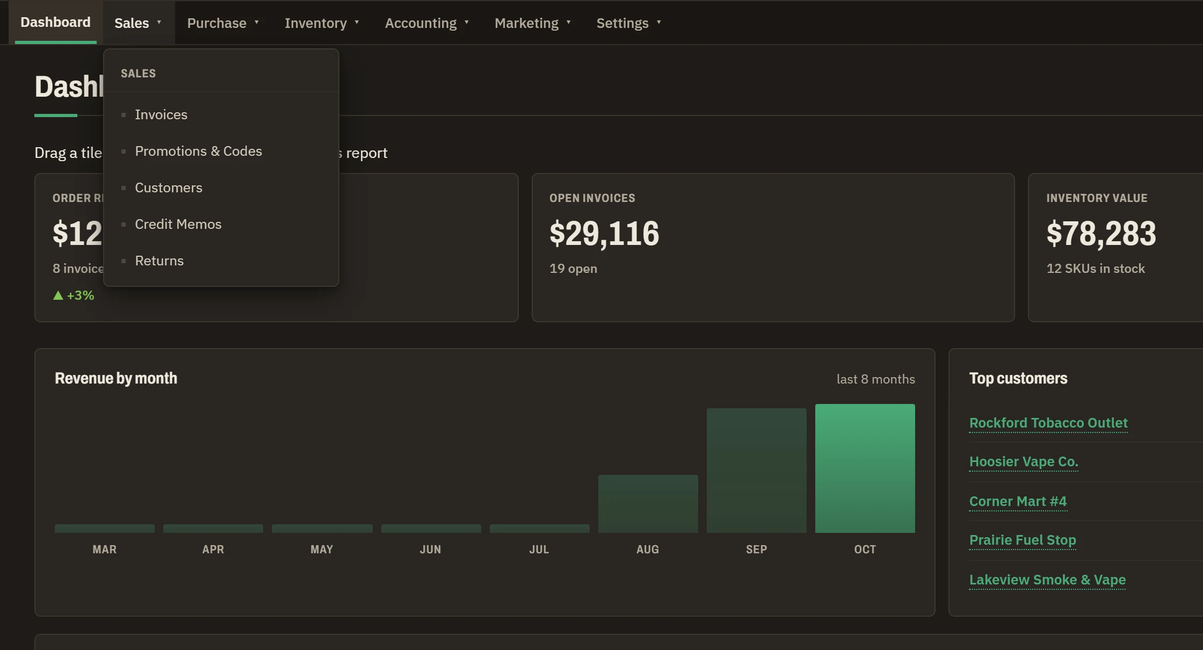Click the '19 open' invoice count
Viewport: 1203px width, 650px height.
tap(573, 269)
